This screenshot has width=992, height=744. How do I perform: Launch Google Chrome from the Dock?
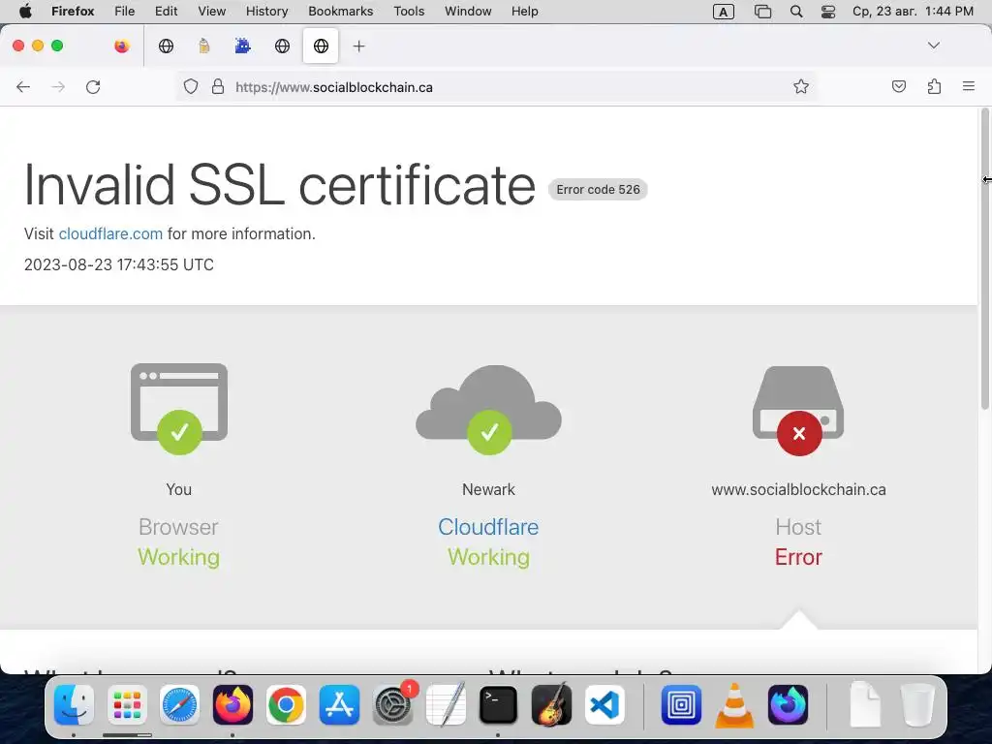(286, 705)
